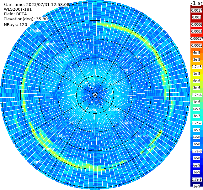203x190 pixels.
Task: Click the 1.7e-5 yellow-orange colorbar label
Action: coord(197,67)
